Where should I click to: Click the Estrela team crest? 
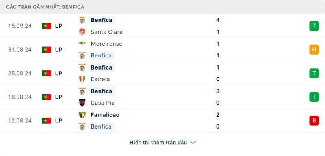point(82,79)
